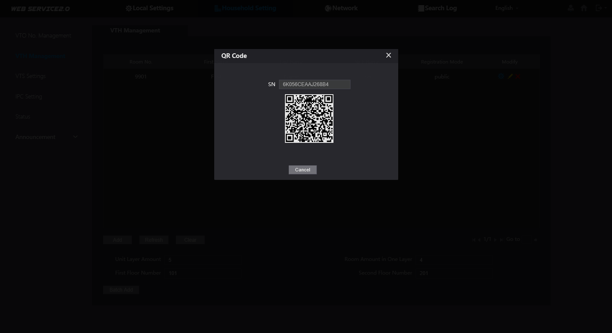Go to the last page arrow
The height and width of the screenshot is (333, 612).
click(x=501, y=240)
